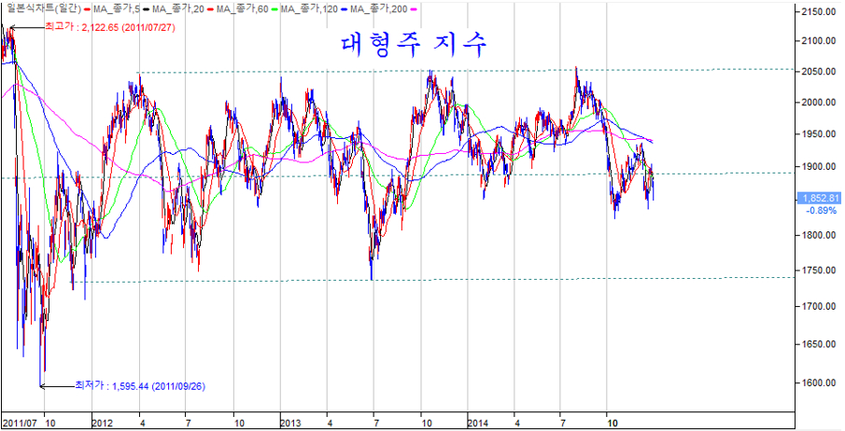Select the MA_종가,5 legend entry
Image resolution: width=845 pixels, height=431 pixels.
pos(118,9)
